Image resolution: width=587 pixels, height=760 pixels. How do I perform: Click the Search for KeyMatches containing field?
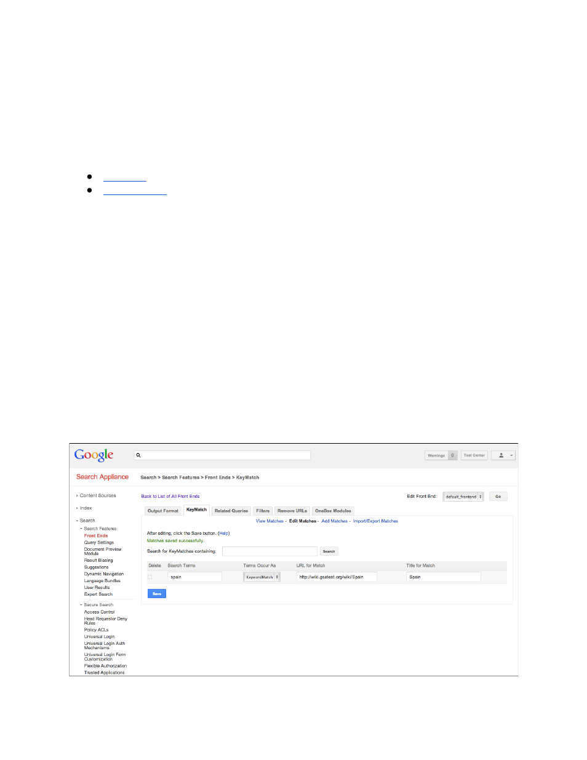tap(270, 551)
